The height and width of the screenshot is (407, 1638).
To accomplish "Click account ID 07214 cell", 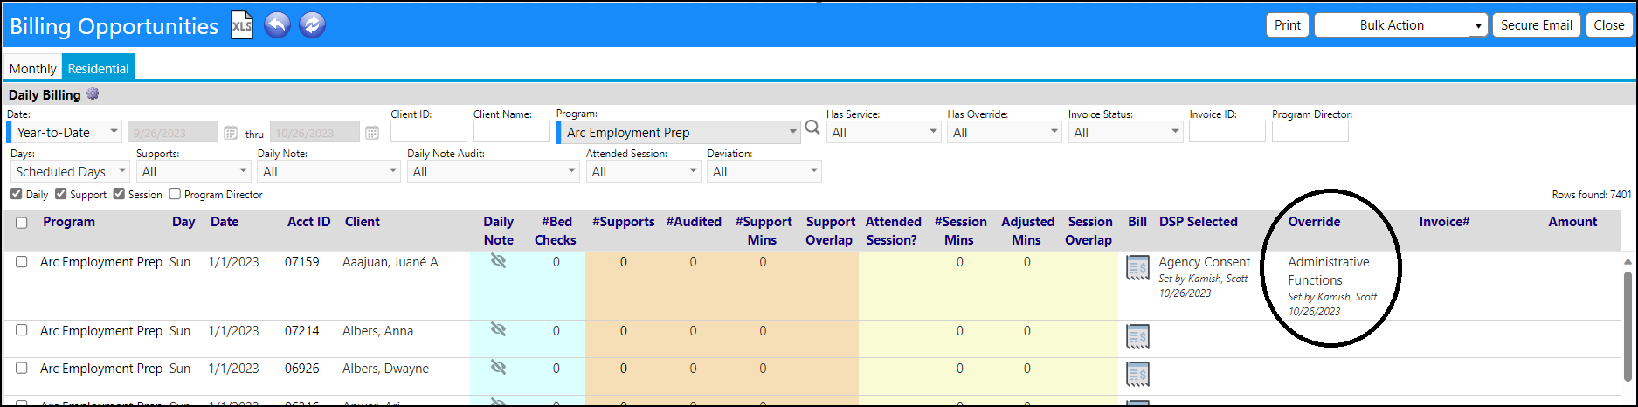I will pos(302,331).
